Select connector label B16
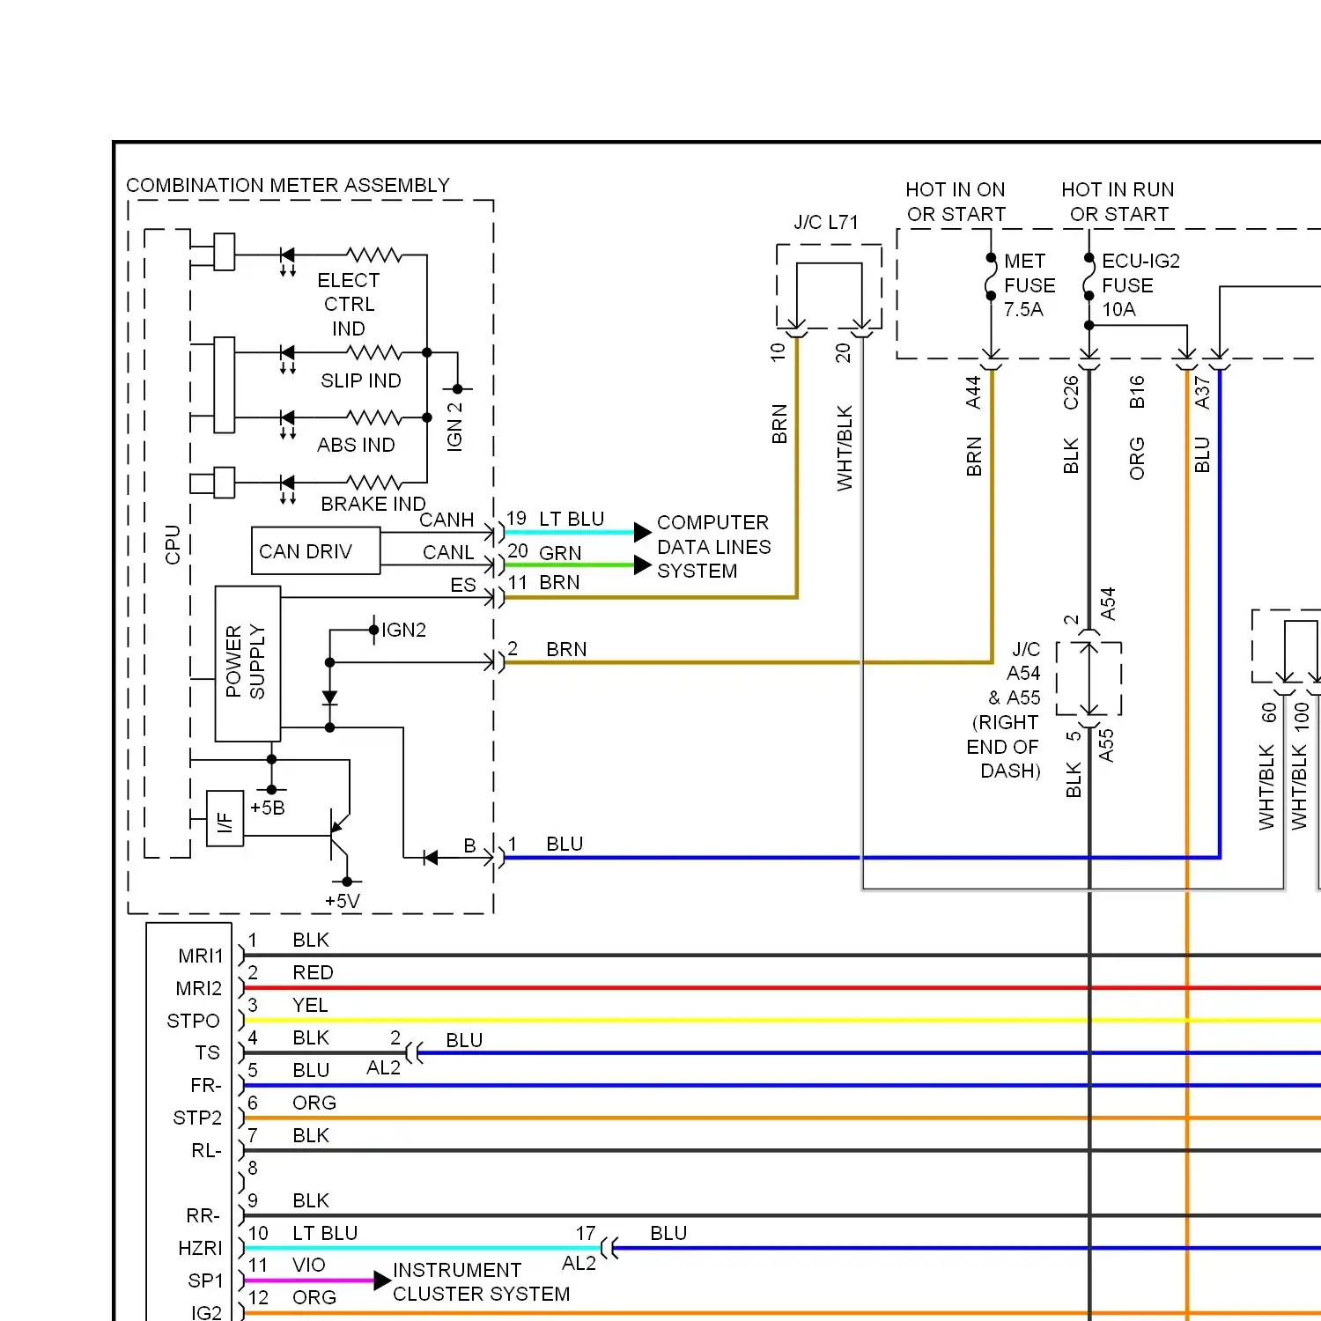 click(1137, 392)
